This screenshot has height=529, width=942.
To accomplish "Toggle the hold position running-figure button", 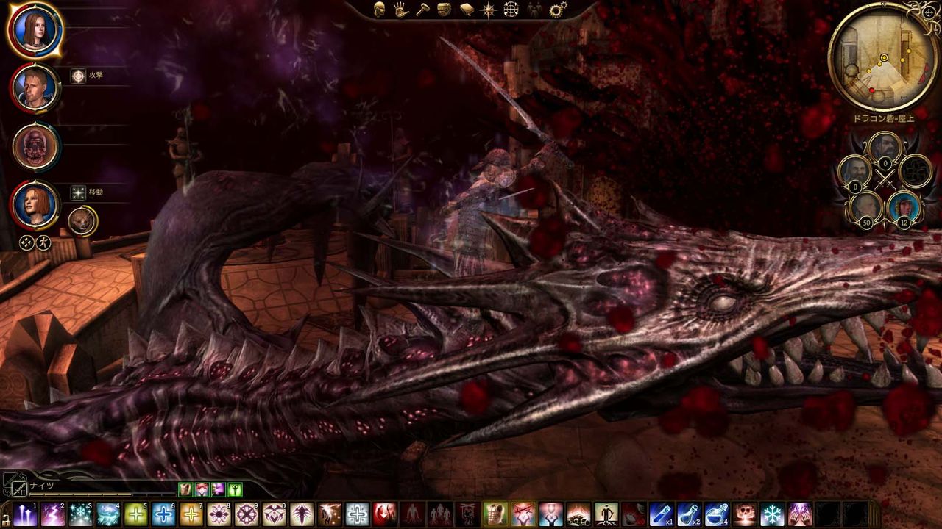I will pyautogui.click(x=43, y=242).
